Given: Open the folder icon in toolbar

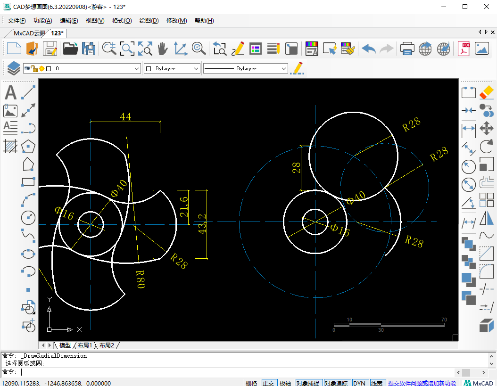Looking at the screenshot, I should pyautogui.click(x=70, y=49).
